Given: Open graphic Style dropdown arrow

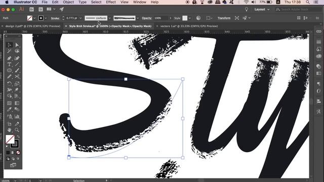Looking at the screenshot, I should coord(190,18).
